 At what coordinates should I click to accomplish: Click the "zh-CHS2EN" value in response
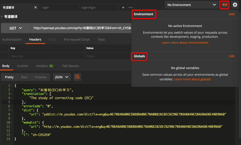click(41, 135)
